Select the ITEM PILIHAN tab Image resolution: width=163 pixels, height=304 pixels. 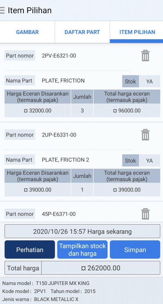[x=137, y=32]
